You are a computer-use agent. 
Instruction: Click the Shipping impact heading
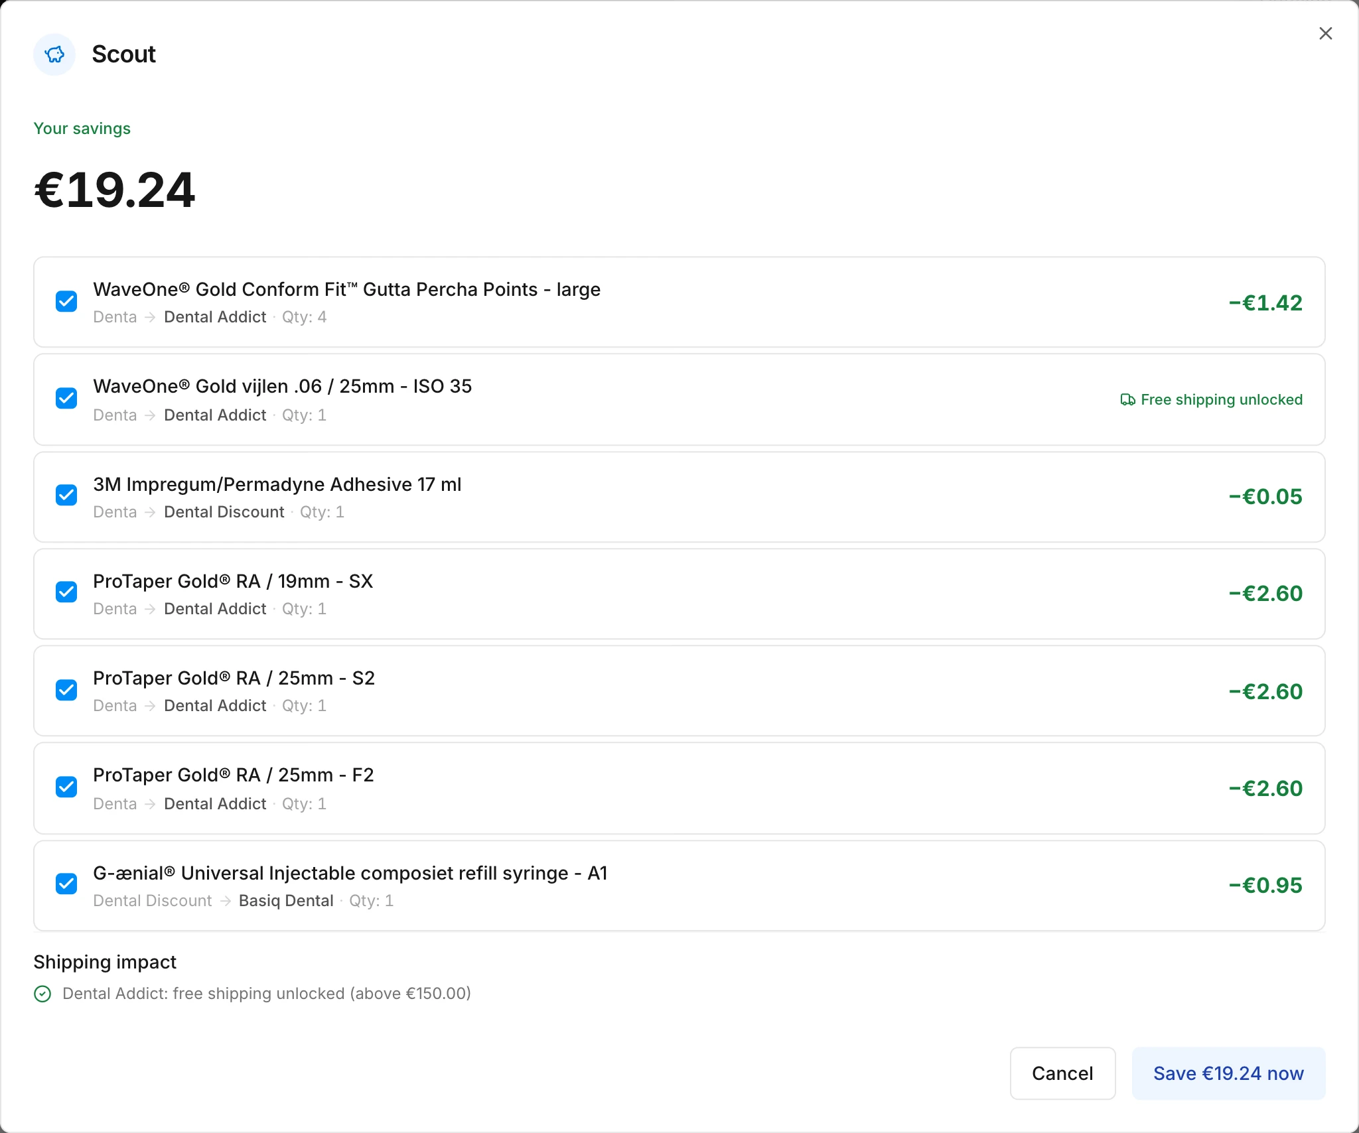(x=105, y=962)
